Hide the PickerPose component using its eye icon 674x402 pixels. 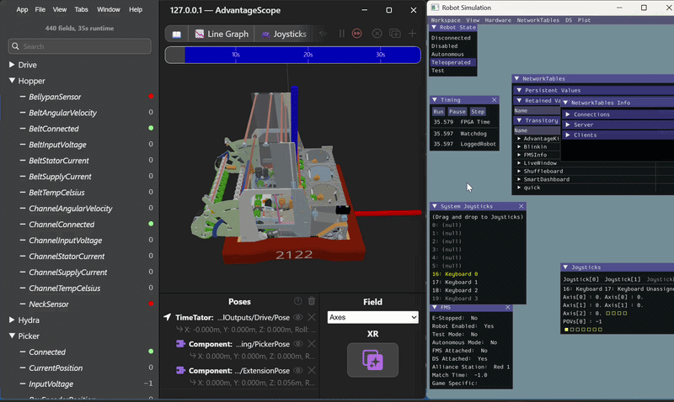pyautogui.click(x=298, y=344)
